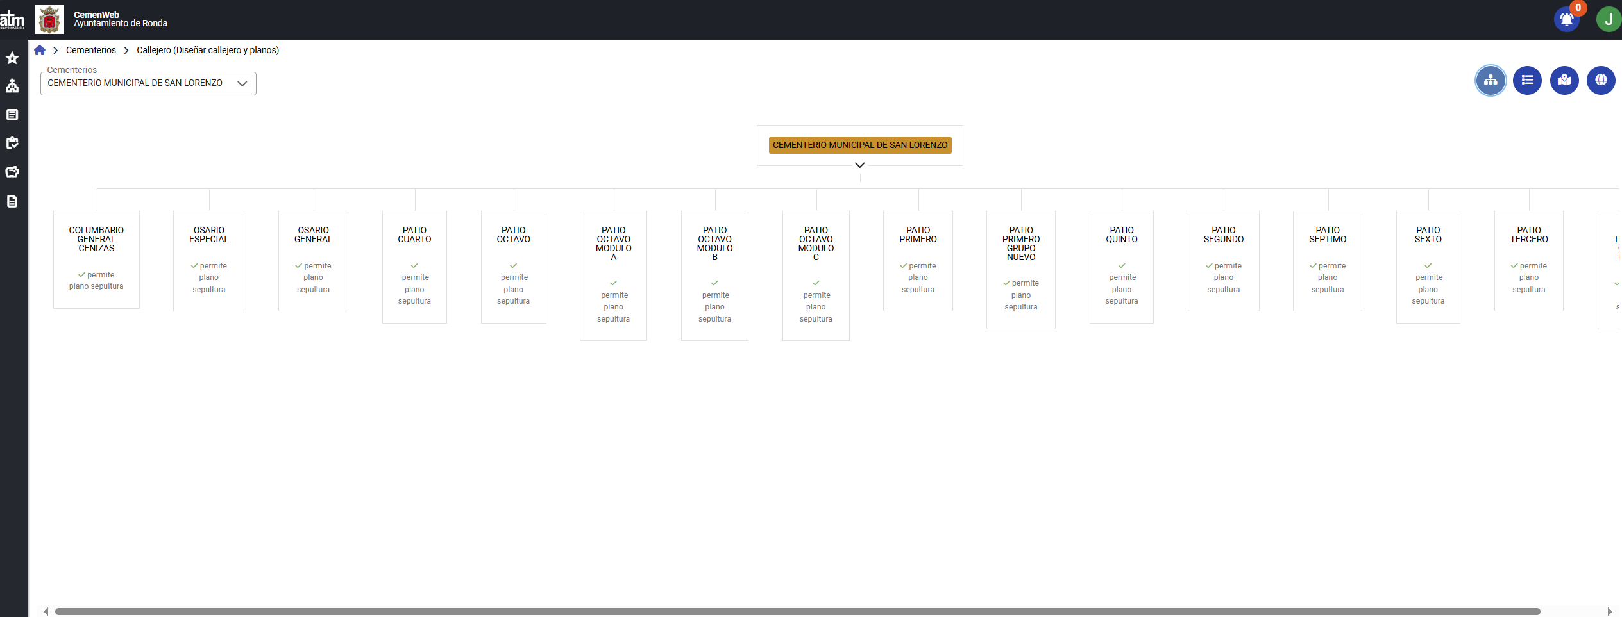Click the globe view button
Image resolution: width=1622 pixels, height=617 pixels.
tap(1601, 81)
